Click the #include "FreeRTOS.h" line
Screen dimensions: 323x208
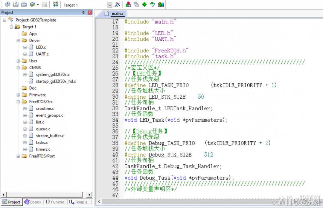click(x=156, y=51)
